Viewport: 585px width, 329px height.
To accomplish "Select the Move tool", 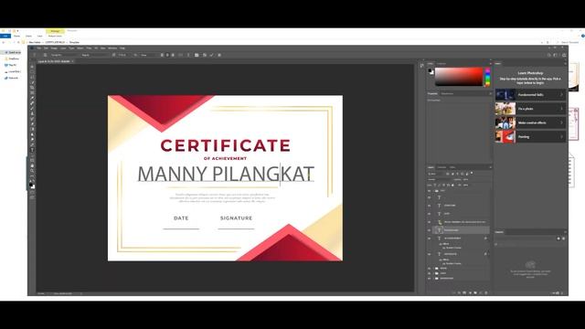I will (x=32, y=67).
